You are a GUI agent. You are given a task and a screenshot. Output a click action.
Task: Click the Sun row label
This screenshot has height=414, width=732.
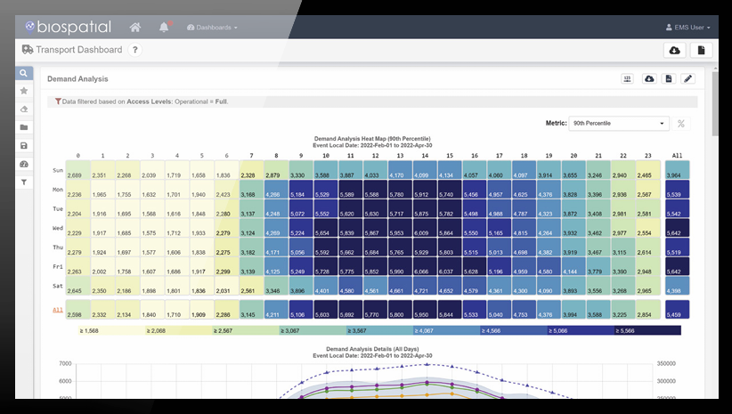58,170
